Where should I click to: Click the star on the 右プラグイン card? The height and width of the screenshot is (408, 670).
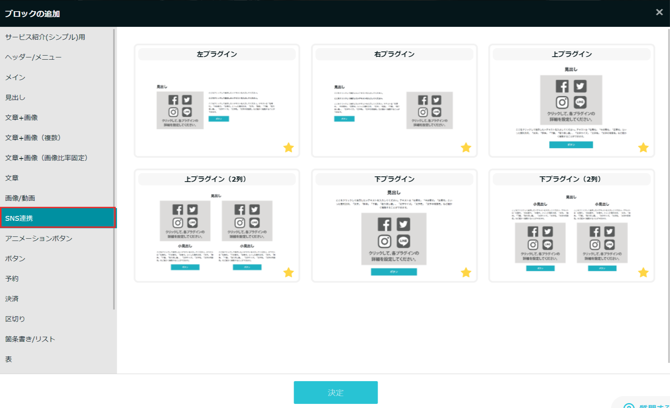pos(466,148)
